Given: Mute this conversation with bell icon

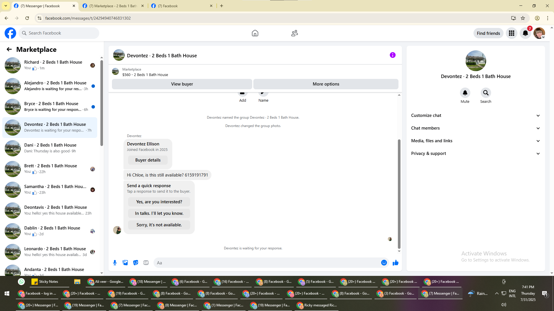Looking at the screenshot, I should pyautogui.click(x=465, y=93).
